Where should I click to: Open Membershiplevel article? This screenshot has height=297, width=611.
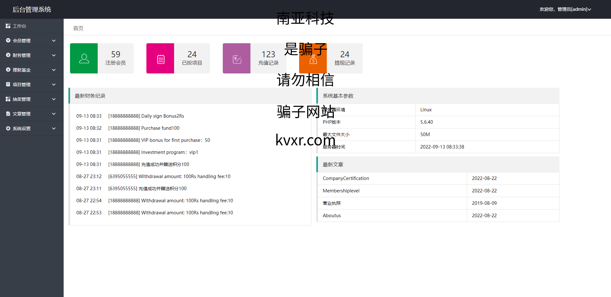[x=341, y=191]
